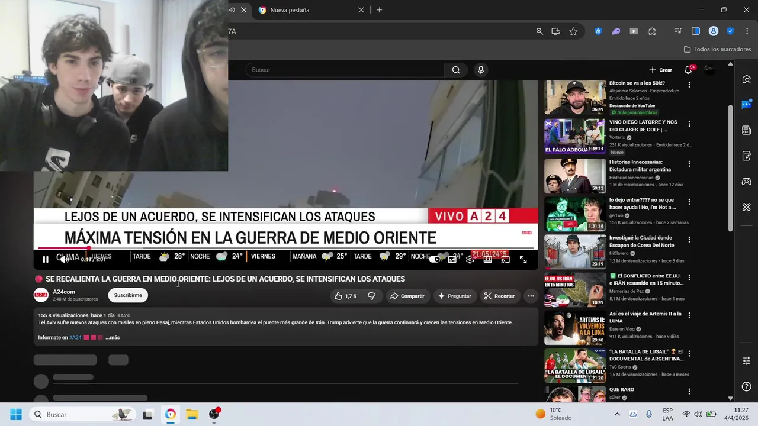Open a new browser tab
Image resolution: width=758 pixels, height=426 pixels.
click(x=379, y=10)
